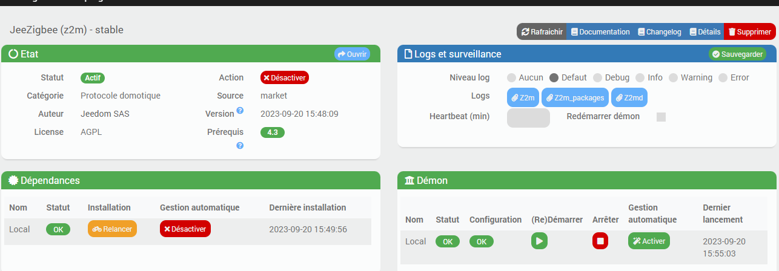Show plugin Détails
Image resolution: width=779 pixels, height=271 pixels.
[x=704, y=32]
